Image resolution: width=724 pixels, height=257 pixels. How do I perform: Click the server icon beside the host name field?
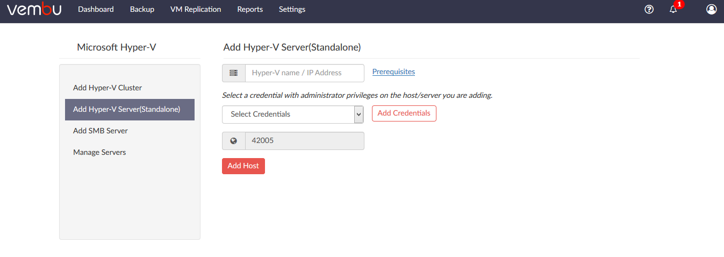[x=234, y=73]
